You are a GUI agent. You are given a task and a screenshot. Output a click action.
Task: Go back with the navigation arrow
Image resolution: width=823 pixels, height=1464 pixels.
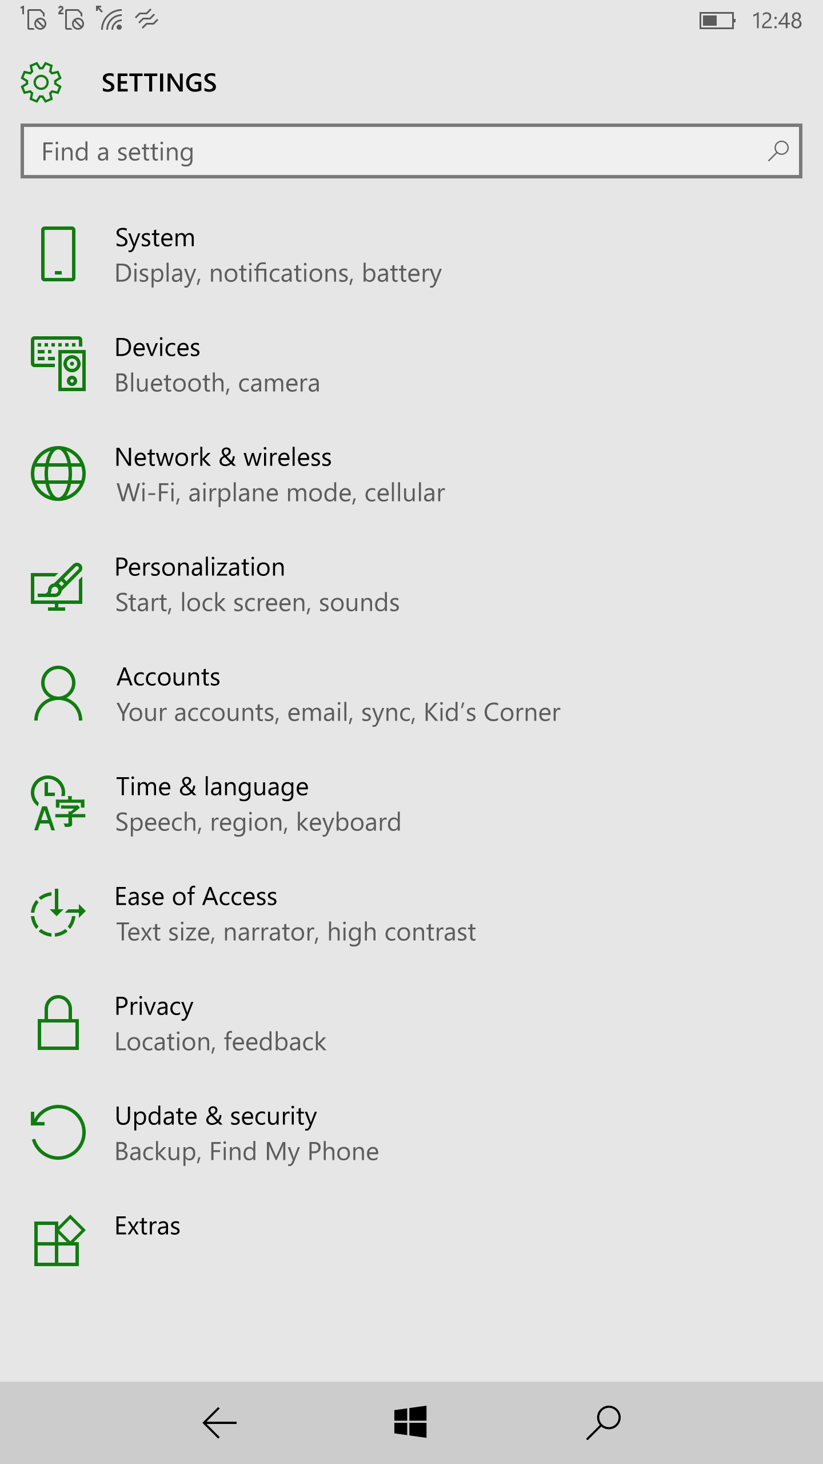(219, 1422)
